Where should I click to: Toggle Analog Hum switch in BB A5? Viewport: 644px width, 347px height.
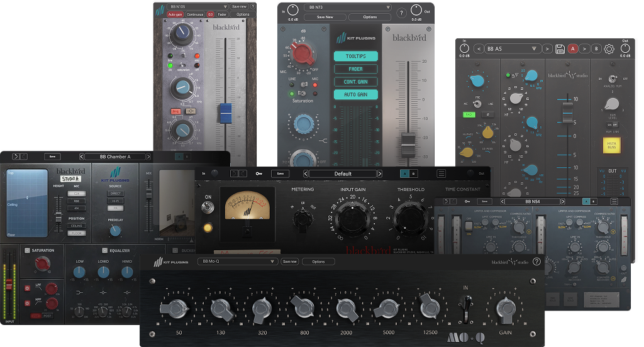pos(613,79)
